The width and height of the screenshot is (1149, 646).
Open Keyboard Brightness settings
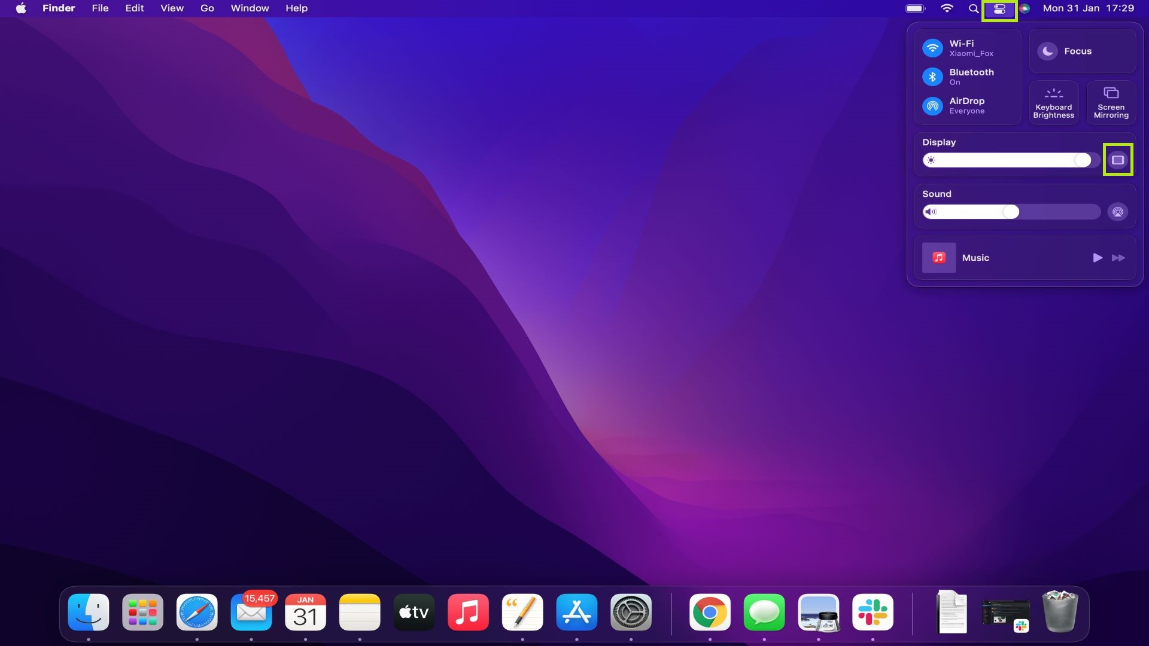click(x=1053, y=101)
